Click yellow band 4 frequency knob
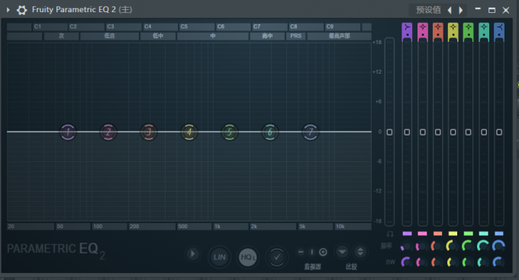 [452, 246]
